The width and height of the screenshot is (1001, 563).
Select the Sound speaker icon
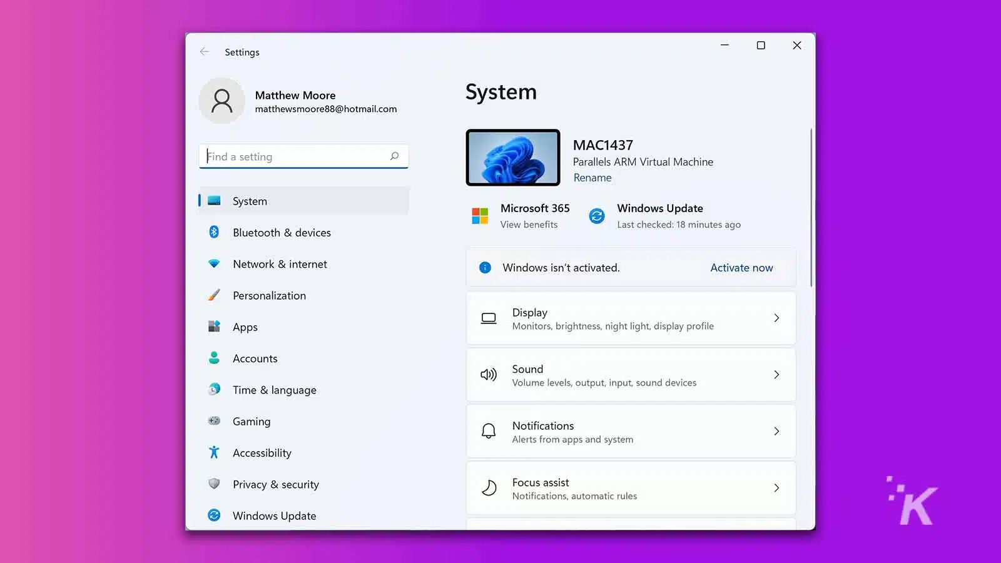pos(488,374)
